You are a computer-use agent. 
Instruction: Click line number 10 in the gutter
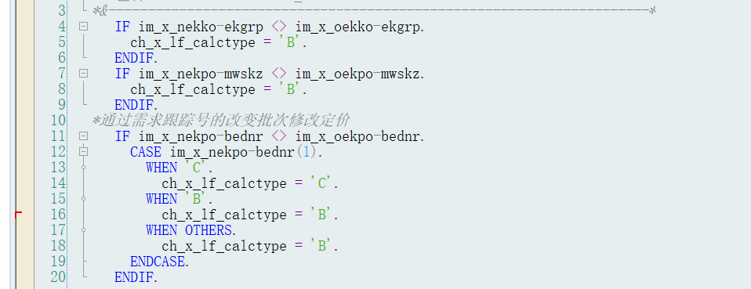pos(57,121)
